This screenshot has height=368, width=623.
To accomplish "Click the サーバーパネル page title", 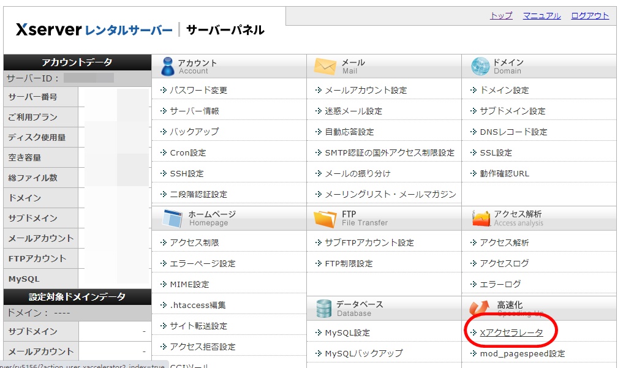I will 225,30.
